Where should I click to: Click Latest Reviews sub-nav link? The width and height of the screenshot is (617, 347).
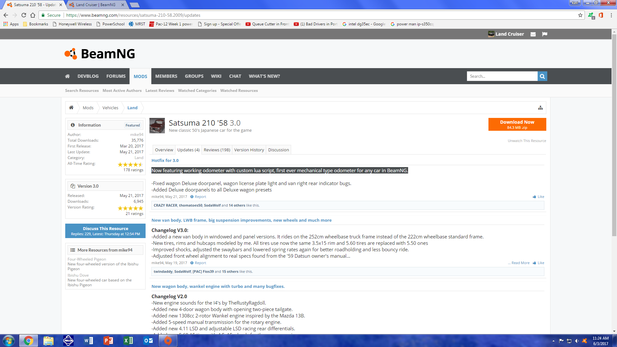(160, 91)
